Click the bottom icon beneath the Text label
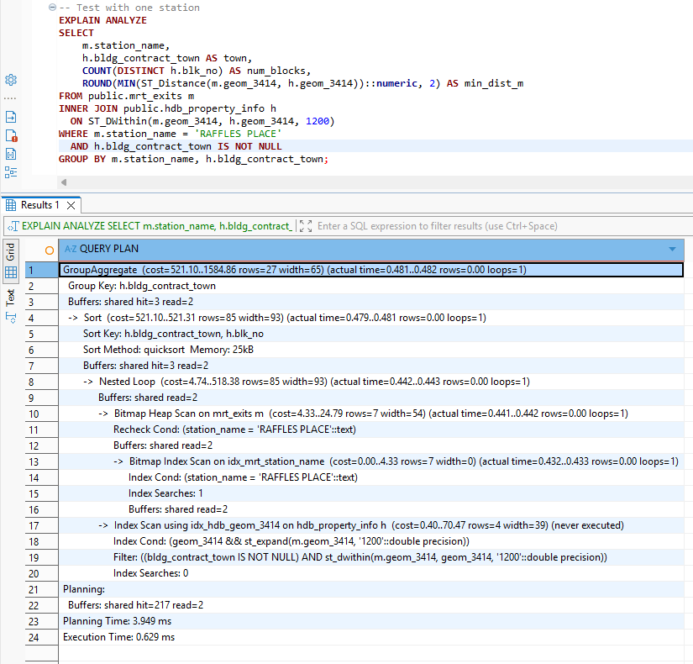Image resolution: width=693 pixels, height=664 pixels. 11,317
